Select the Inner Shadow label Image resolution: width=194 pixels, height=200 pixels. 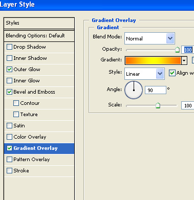point(30,58)
